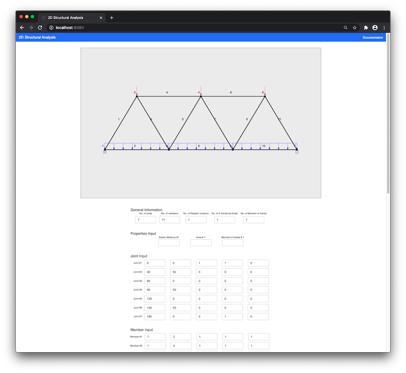406x373 pixels.
Task: Open the Chrome profile avatar
Action: coord(375,27)
